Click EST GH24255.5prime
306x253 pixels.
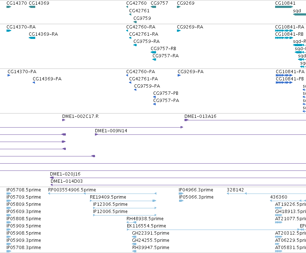click(150, 240)
